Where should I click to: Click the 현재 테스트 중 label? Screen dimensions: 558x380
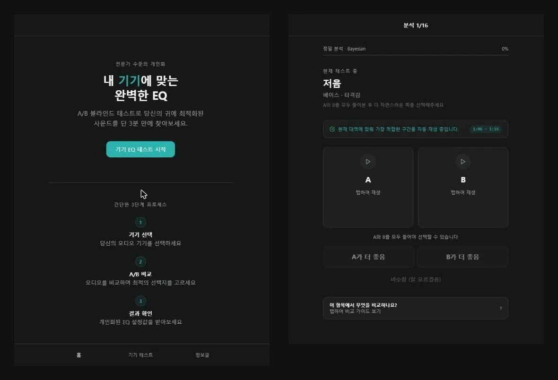(x=340, y=71)
